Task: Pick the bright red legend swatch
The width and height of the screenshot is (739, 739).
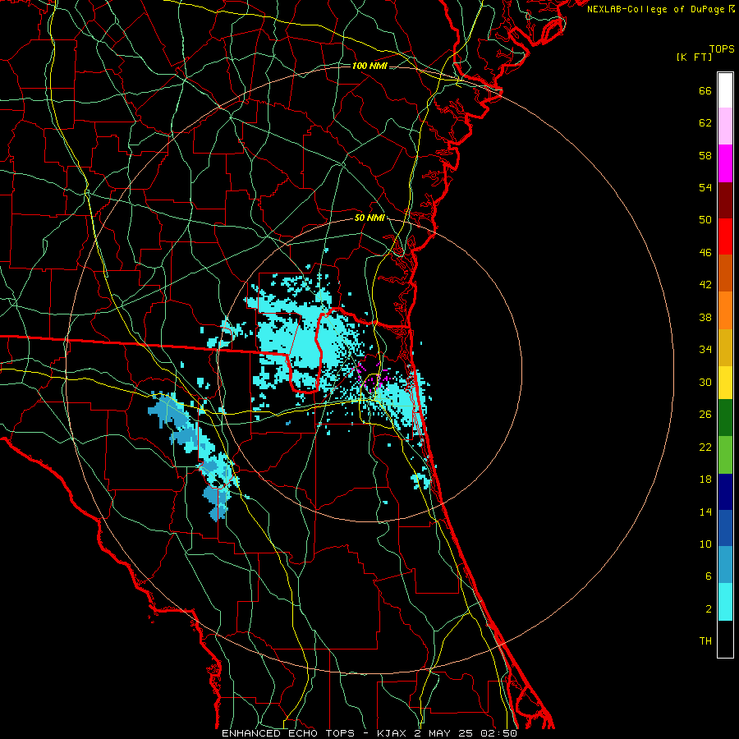Action: [725, 236]
